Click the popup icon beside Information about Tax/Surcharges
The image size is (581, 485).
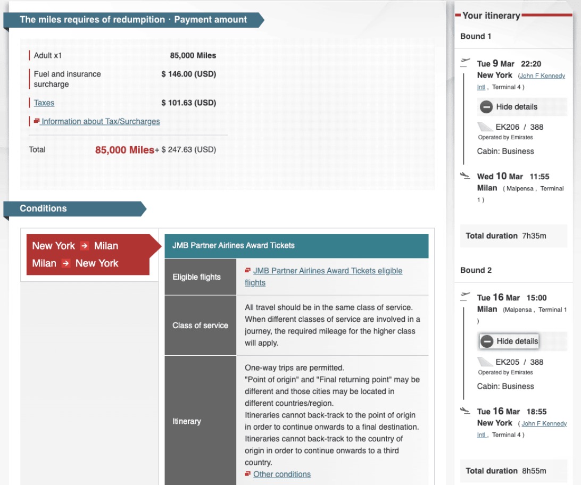pyautogui.click(x=37, y=121)
